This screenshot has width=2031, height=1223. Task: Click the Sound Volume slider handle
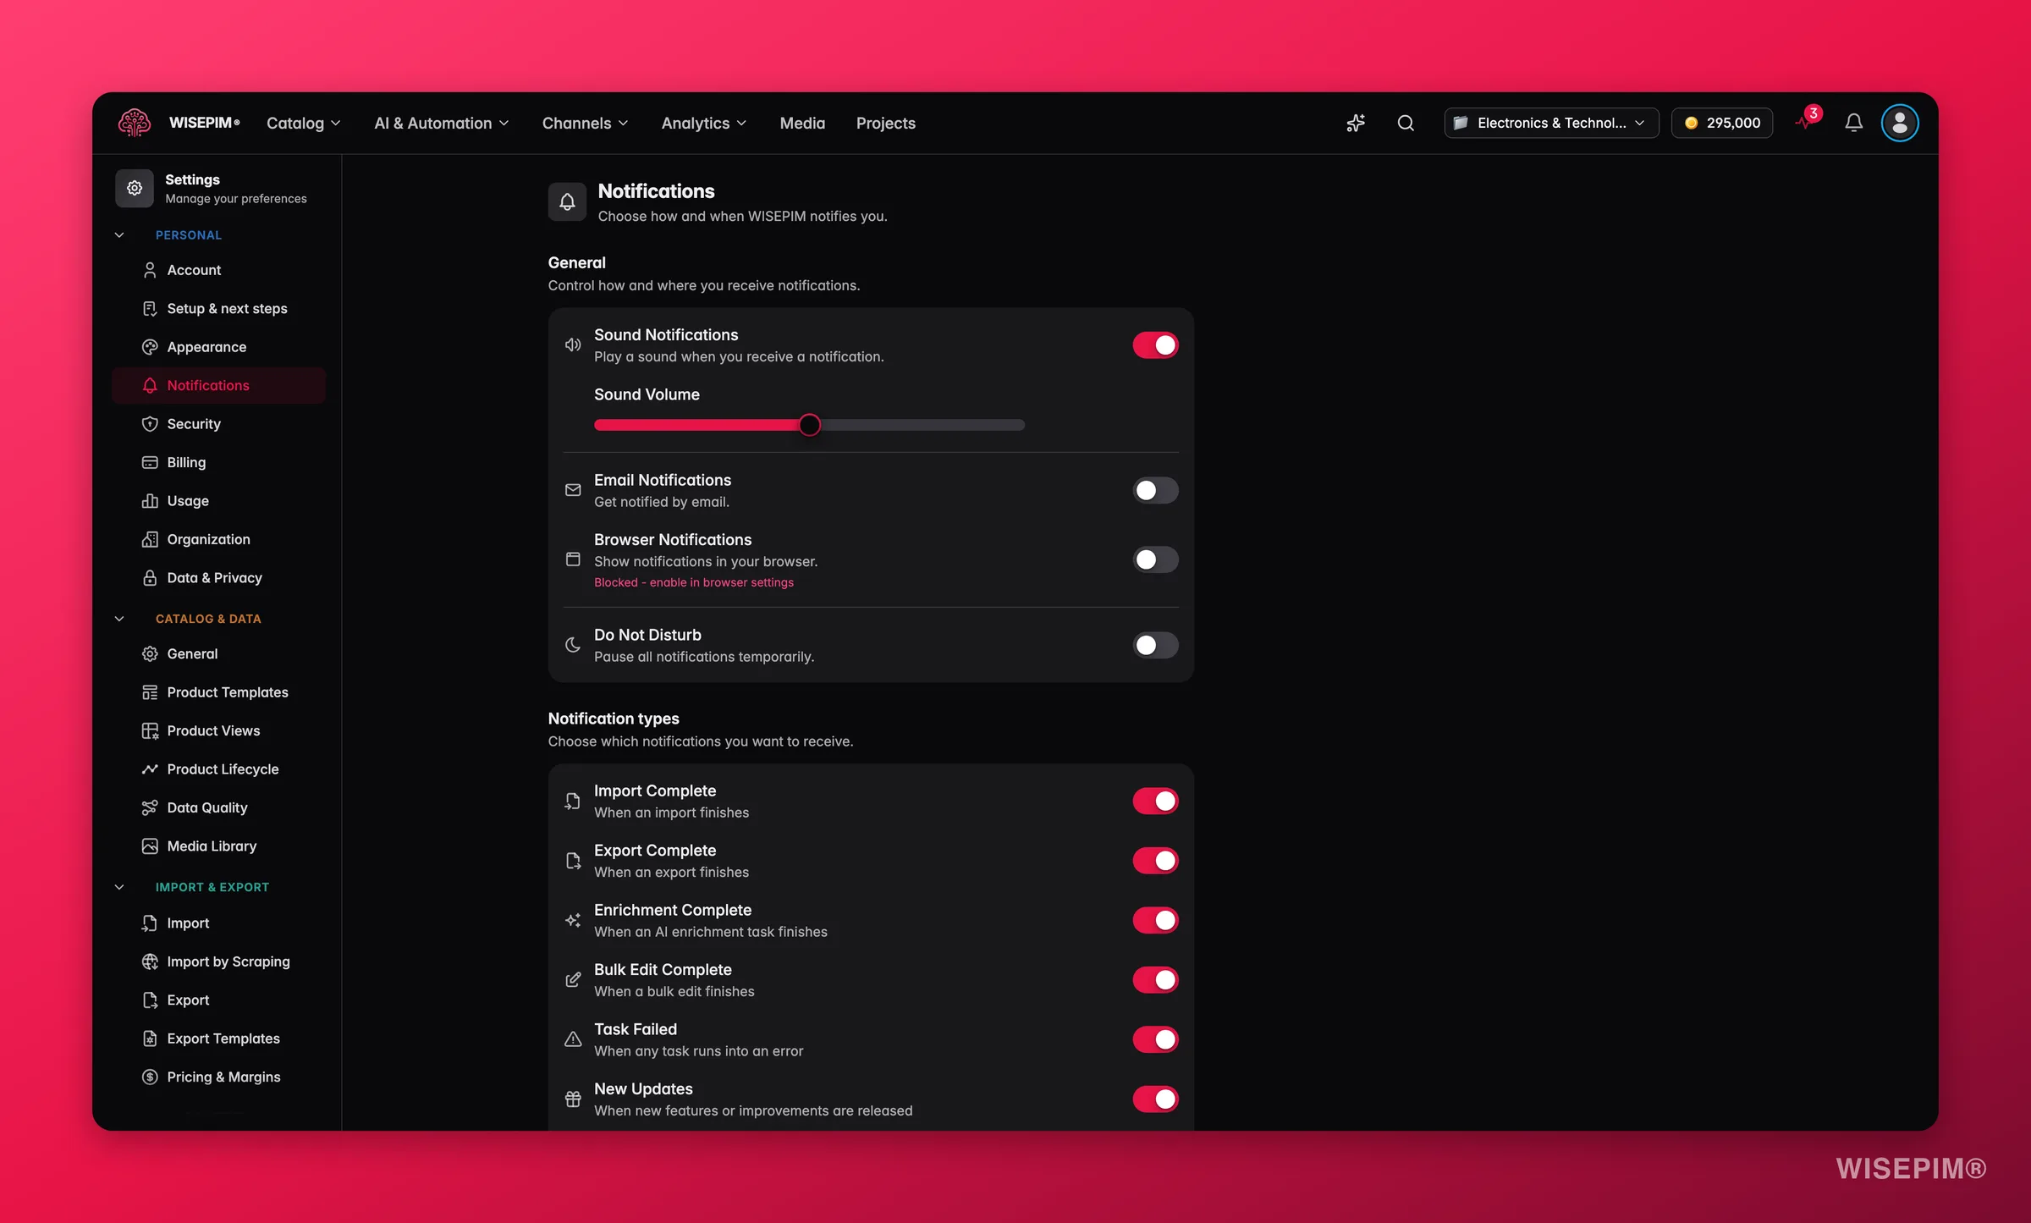[x=810, y=425]
